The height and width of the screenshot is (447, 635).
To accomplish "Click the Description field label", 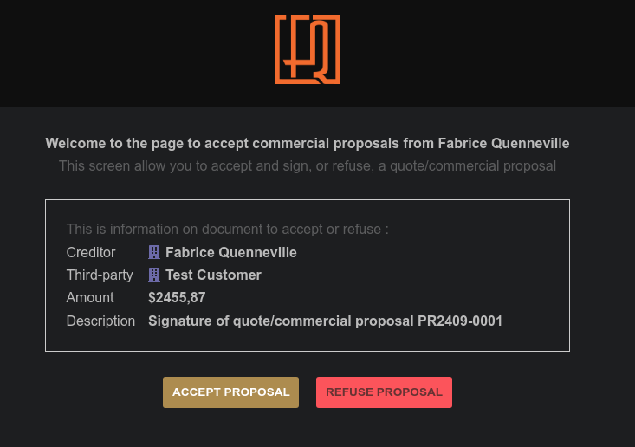I will pos(100,321).
